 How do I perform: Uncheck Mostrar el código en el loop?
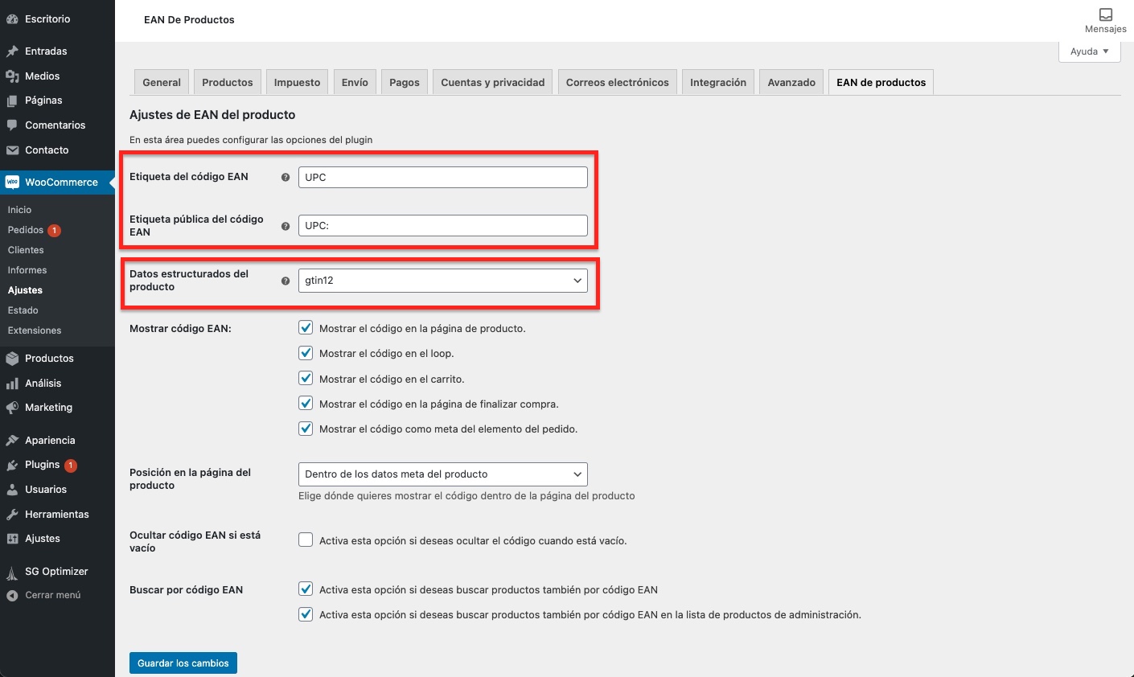tap(306, 353)
